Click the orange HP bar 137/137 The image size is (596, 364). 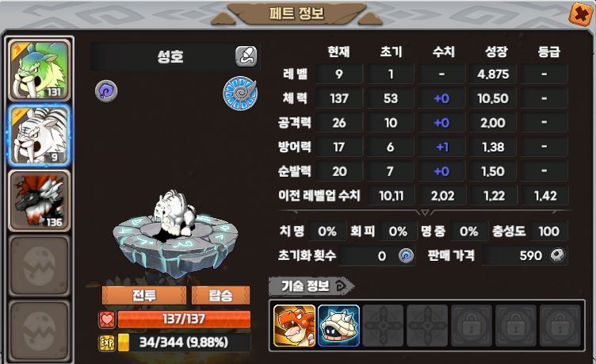[184, 319]
